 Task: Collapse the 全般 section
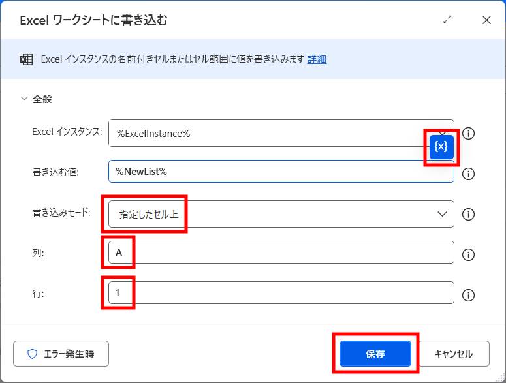24,99
